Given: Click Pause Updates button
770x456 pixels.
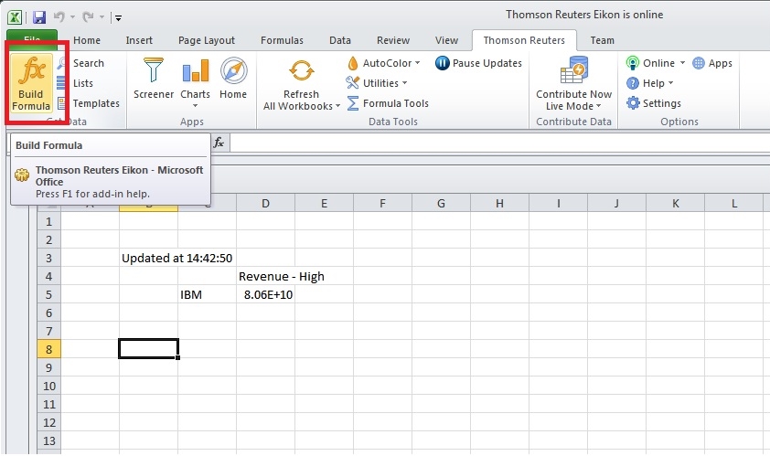Looking at the screenshot, I should coord(478,63).
